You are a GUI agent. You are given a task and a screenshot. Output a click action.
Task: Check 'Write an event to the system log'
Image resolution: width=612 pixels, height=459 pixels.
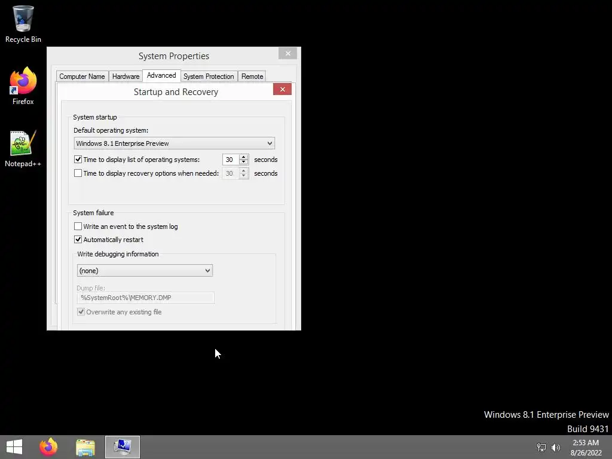[78, 227]
